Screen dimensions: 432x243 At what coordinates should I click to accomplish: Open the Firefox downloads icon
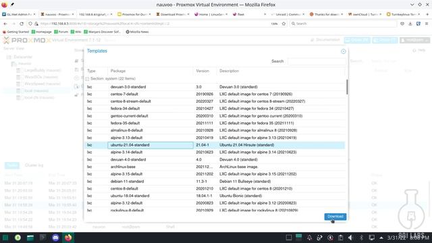tap(410, 24)
